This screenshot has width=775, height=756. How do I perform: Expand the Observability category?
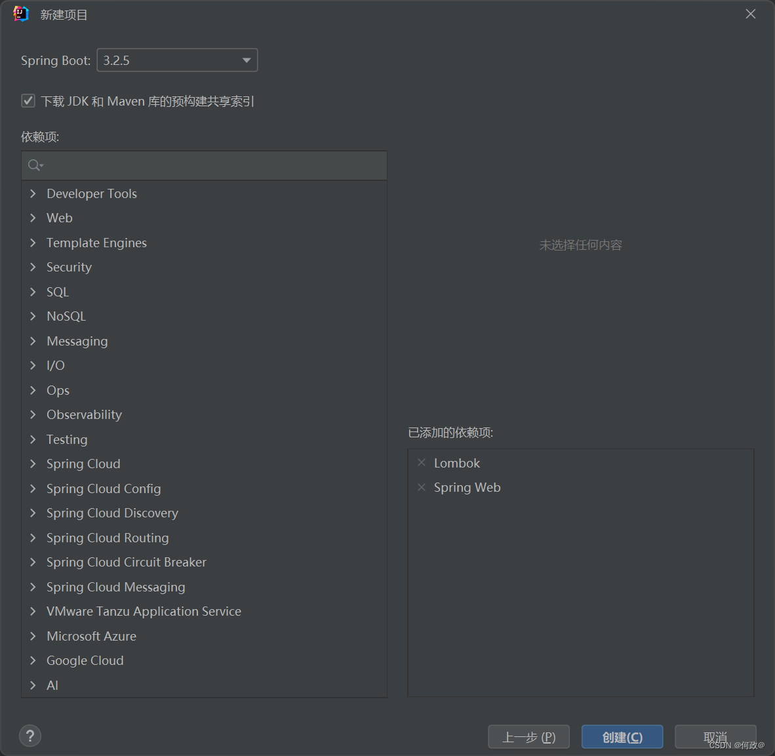[33, 414]
